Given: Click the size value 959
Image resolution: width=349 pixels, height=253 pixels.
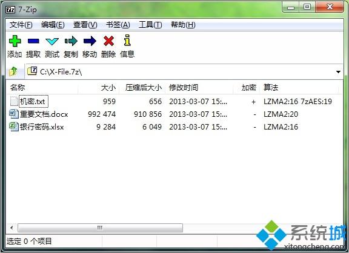Looking at the screenshot, I should [x=109, y=102].
